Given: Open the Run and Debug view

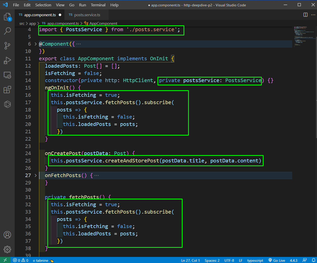Looking at the screenshot, I should pos(7,60).
